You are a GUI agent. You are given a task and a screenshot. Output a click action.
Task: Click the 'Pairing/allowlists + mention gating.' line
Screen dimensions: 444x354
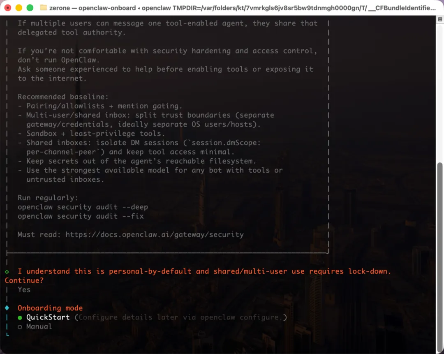(100, 106)
